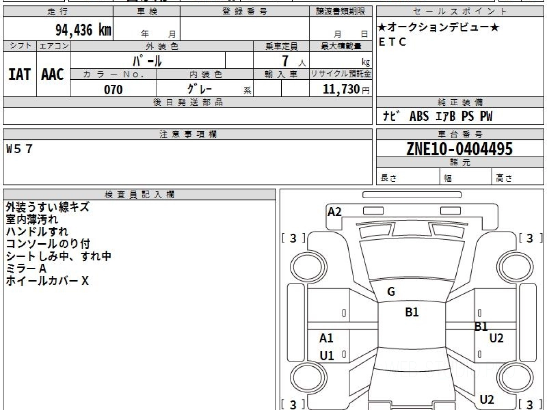Select the W57 note entry
This screenshot has width=547, height=410.
click(x=19, y=149)
